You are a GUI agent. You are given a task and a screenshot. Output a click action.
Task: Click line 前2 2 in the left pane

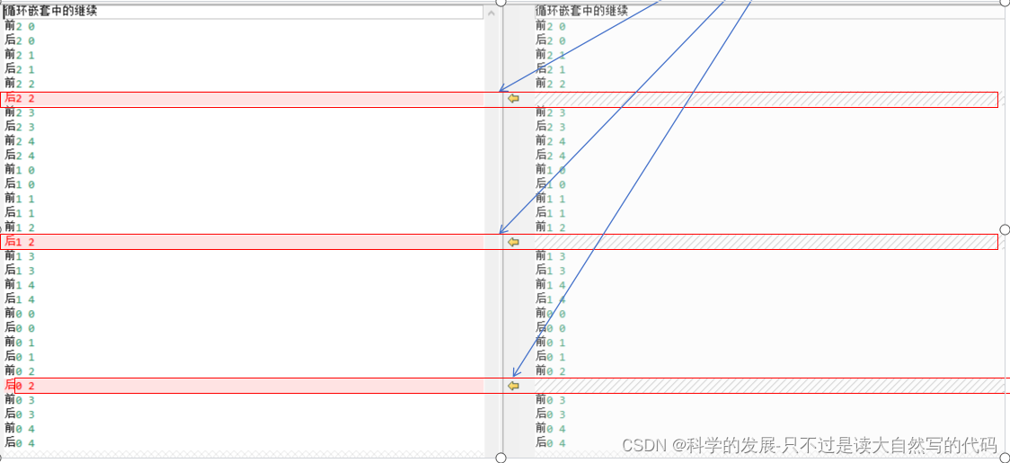tap(20, 84)
